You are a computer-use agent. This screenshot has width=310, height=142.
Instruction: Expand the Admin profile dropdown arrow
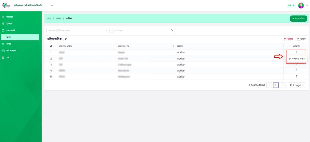[307, 6]
